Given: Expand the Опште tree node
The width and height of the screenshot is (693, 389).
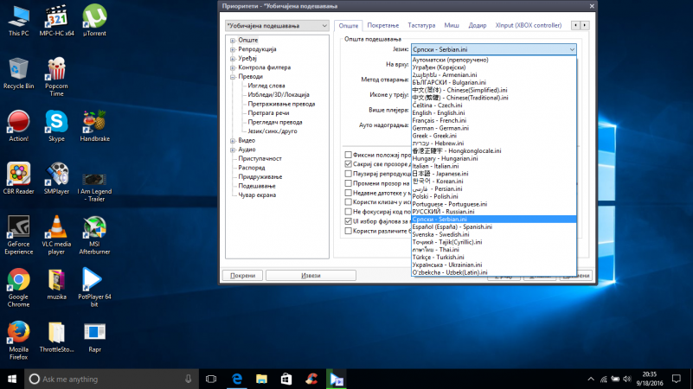Looking at the screenshot, I should [233, 40].
